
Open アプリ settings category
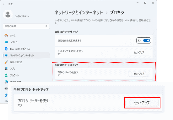[x=26, y=69]
